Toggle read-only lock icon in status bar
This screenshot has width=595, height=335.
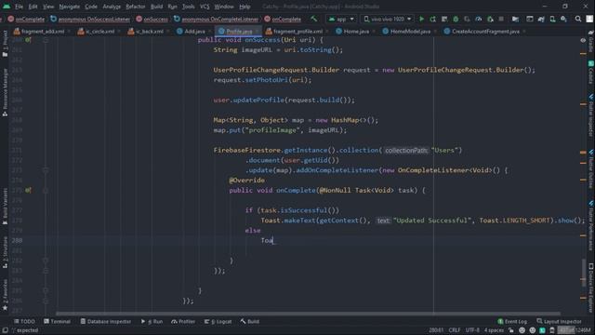(x=511, y=330)
